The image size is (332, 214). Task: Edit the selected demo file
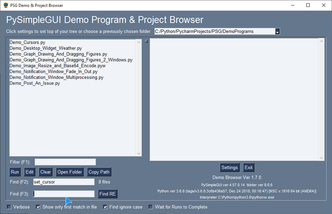29,172
